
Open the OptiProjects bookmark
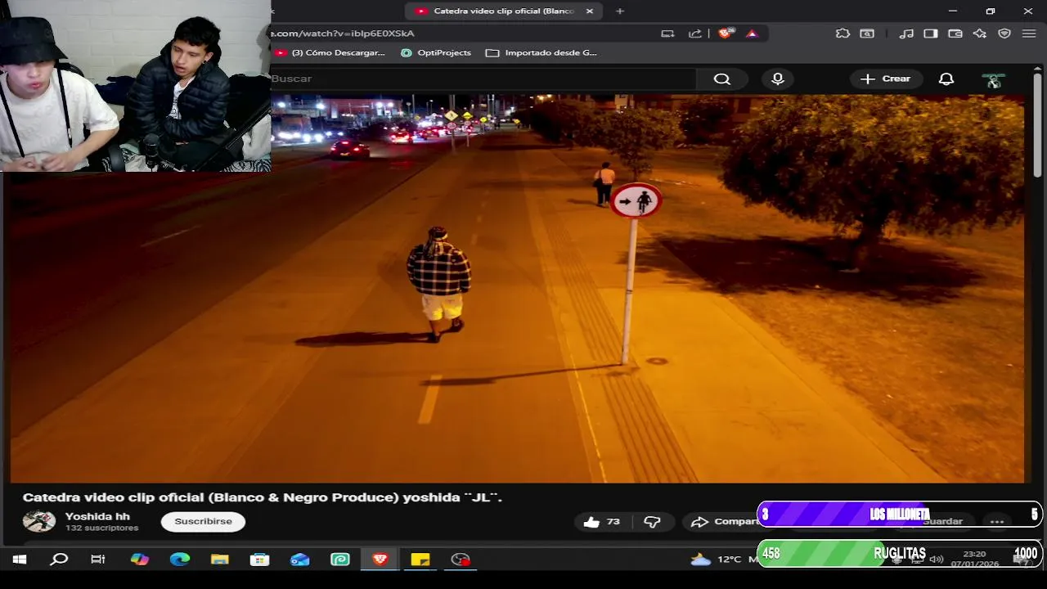pyautogui.click(x=436, y=52)
